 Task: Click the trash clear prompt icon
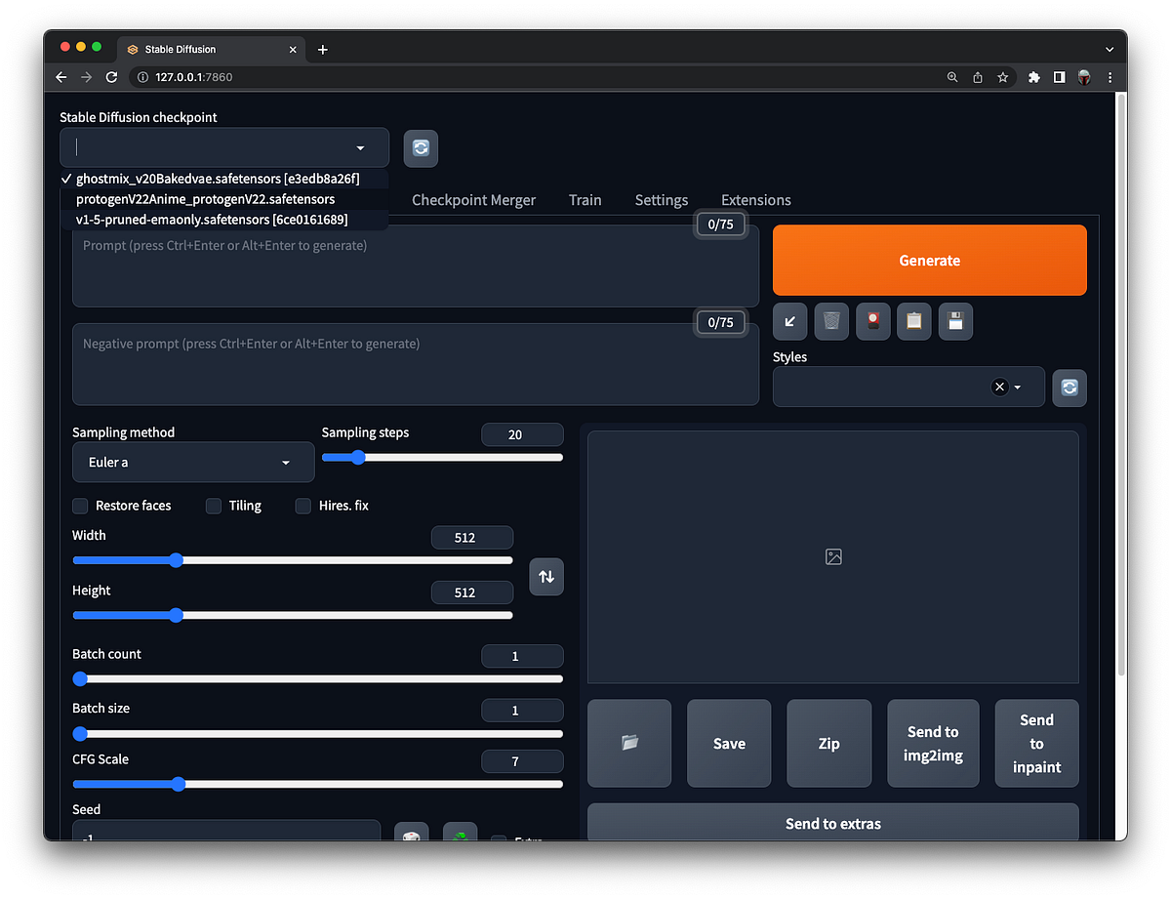(830, 321)
